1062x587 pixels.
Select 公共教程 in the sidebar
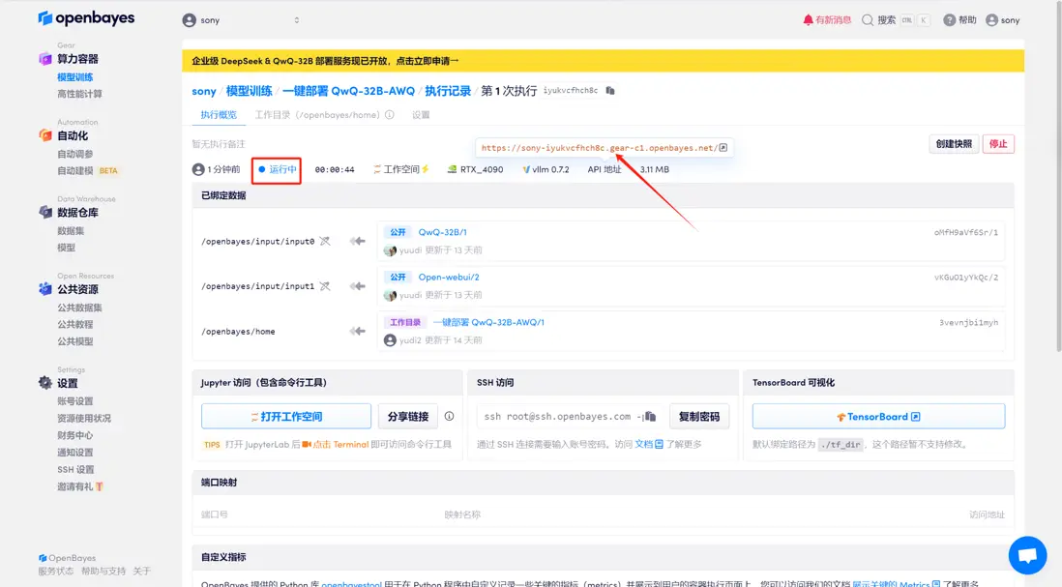click(75, 324)
